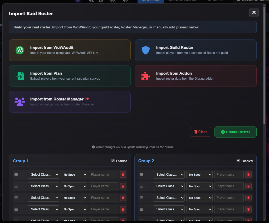
Task: Open Group 1 fourth row Select Class dropdown
Action: (x=43, y=209)
